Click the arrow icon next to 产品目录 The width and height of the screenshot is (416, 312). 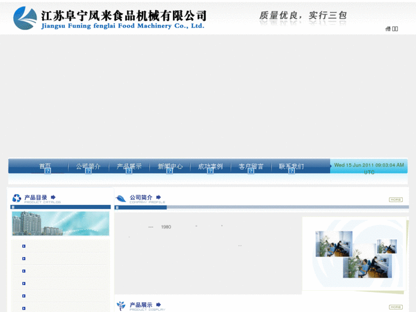pyautogui.click(x=53, y=198)
